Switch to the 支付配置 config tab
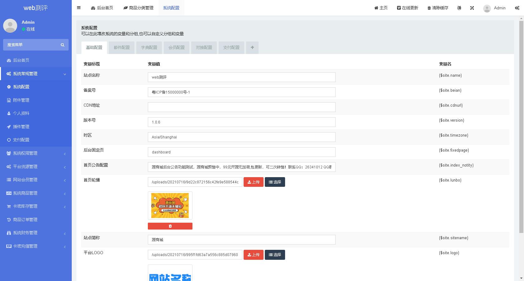The width and height of the screenshot is (524, 281). click(x=231, y=47)
